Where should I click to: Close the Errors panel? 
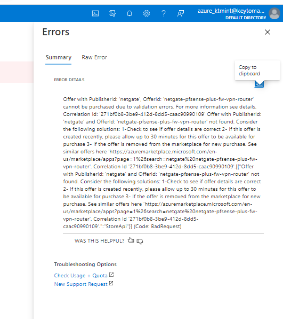click(x=268, y=32)
